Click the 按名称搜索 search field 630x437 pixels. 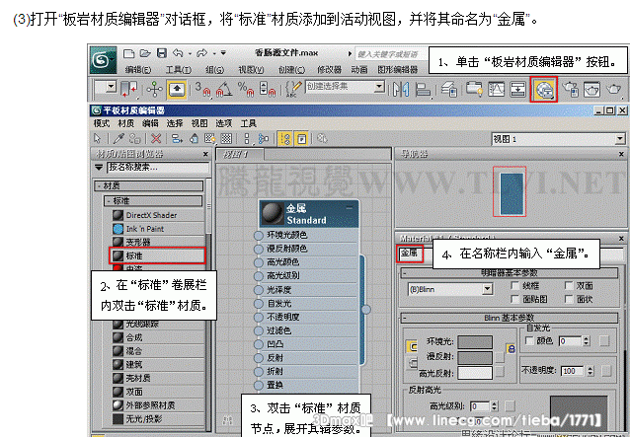(158, 168)
